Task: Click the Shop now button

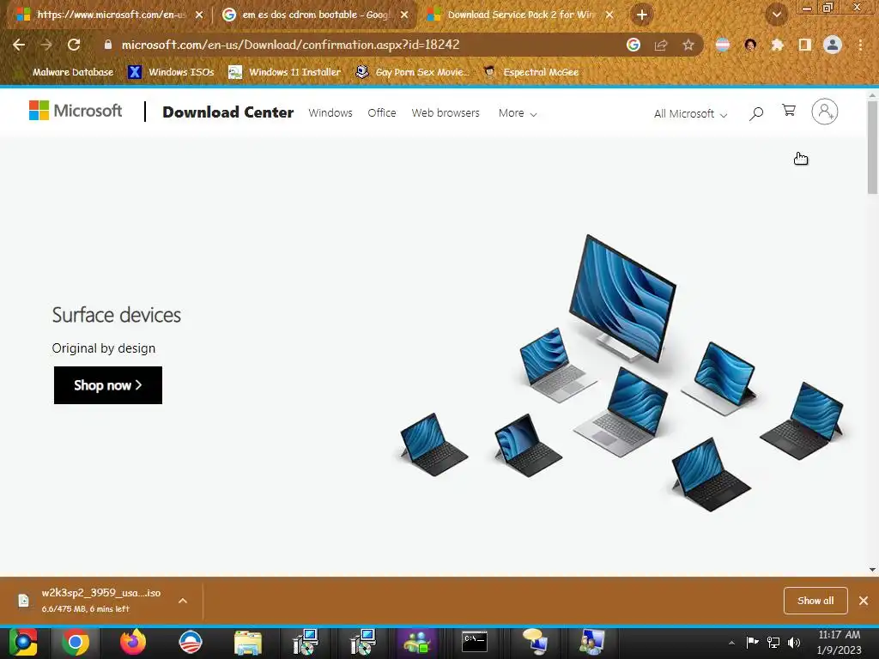Action: point(108,385)
